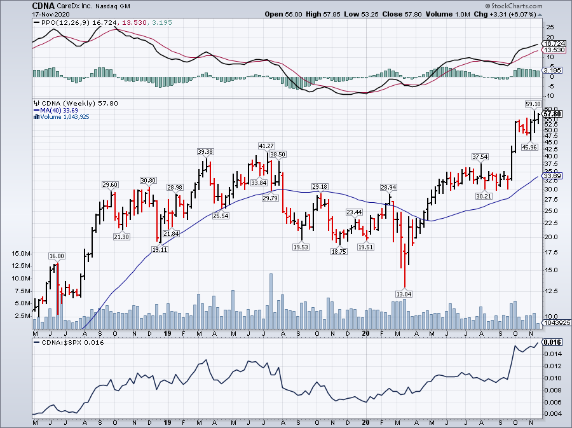Image resolution: width=572 pixels, height=428 pixels.
Task: Click the 25.54 trough annotation
Action: pyautogui.click(x=221, y=216)
